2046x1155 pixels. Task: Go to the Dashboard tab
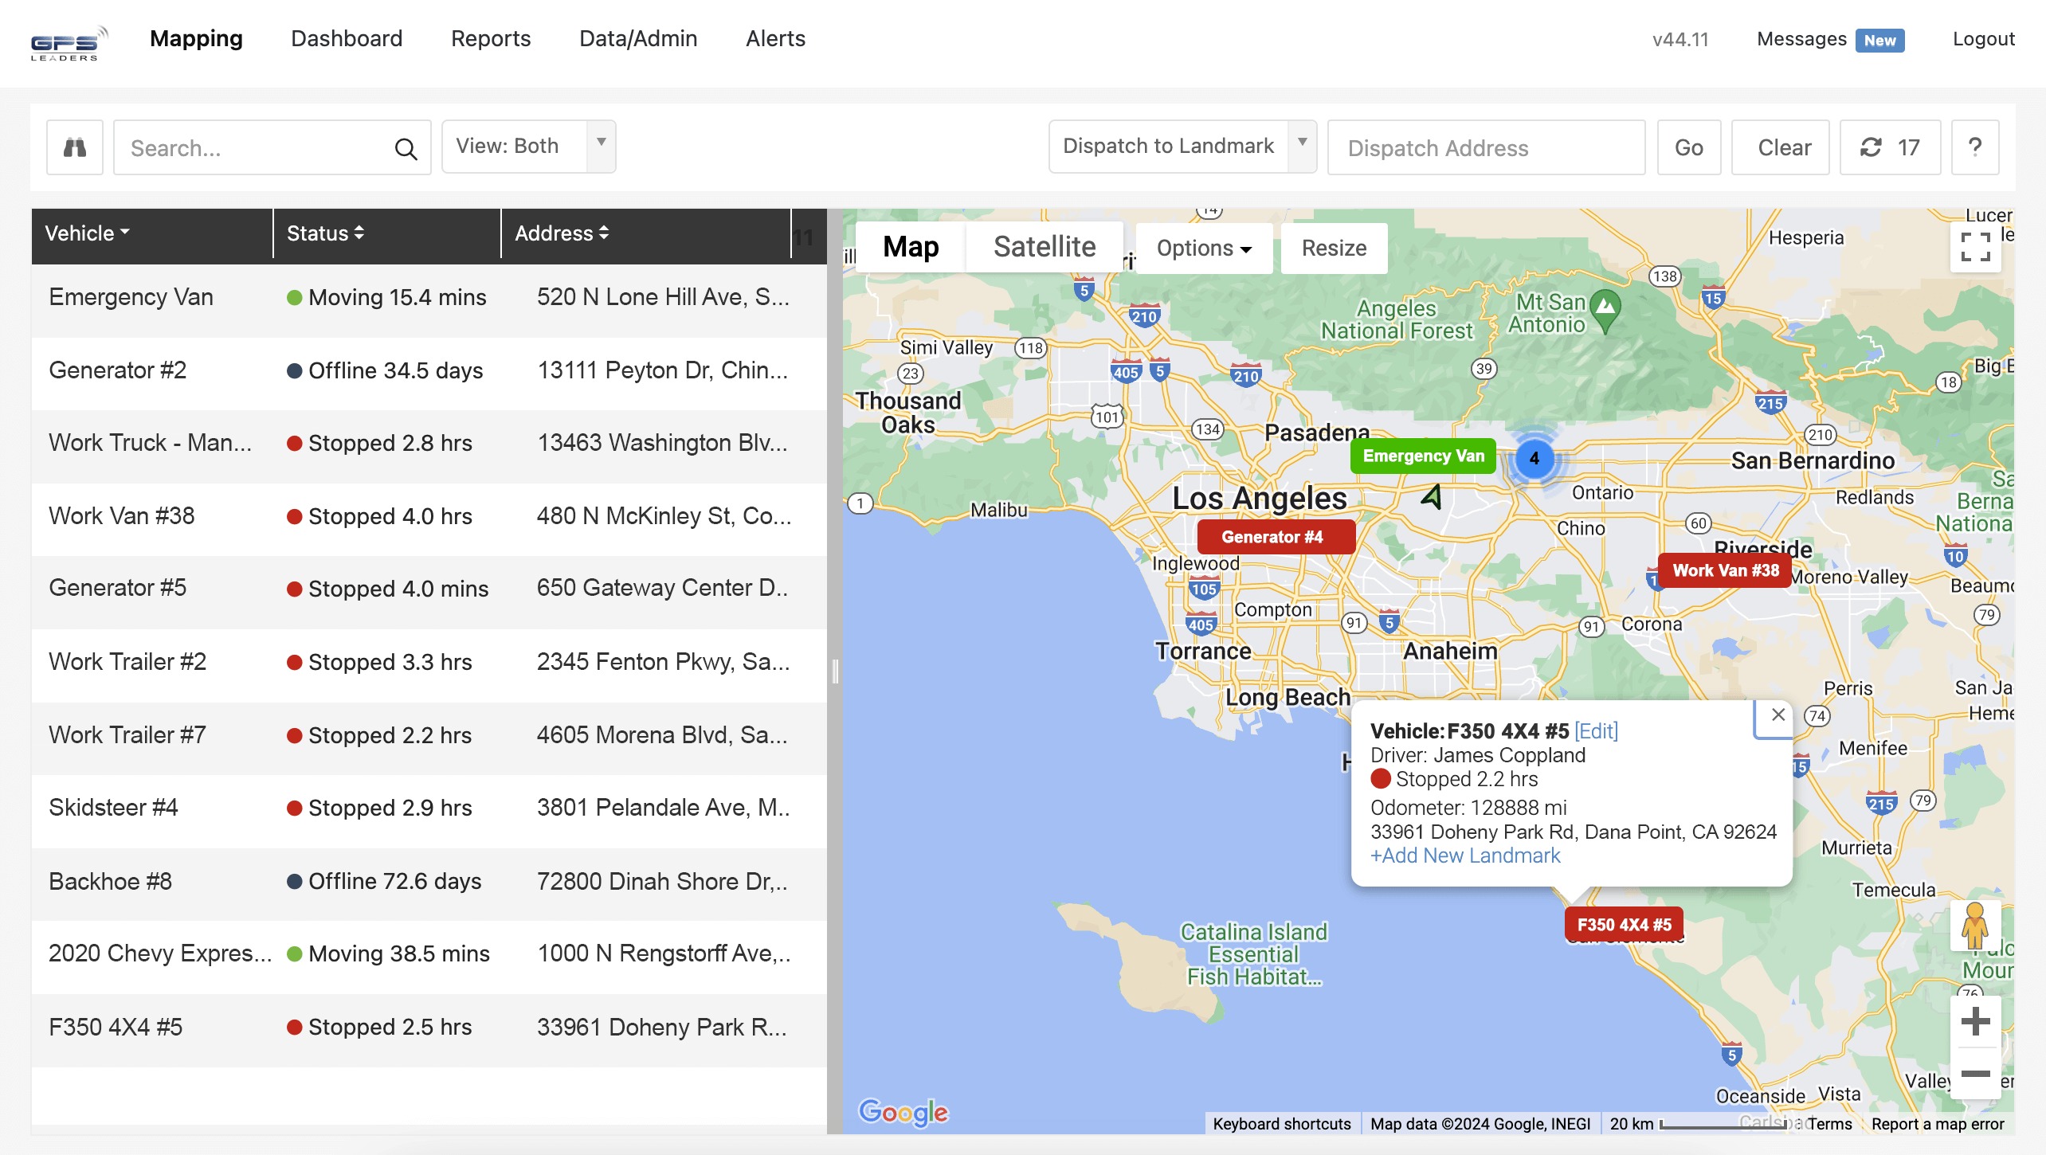click(347, 38)
